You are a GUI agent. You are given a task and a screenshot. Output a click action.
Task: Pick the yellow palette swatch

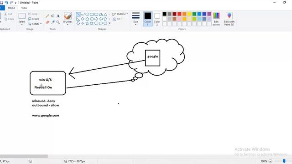[189, 14]
